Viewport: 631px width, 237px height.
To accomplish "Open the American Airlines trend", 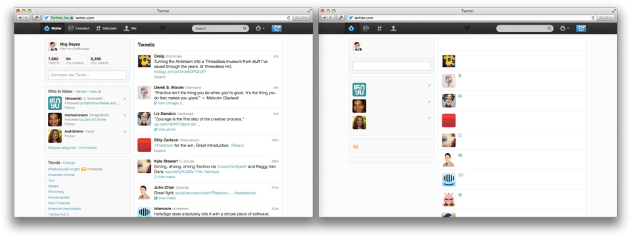I will pos(61,175).
